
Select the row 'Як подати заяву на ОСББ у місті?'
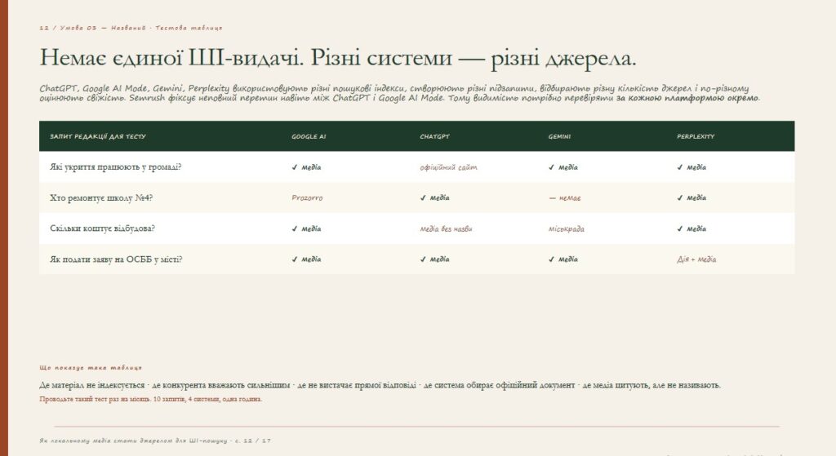click(417, 259)
